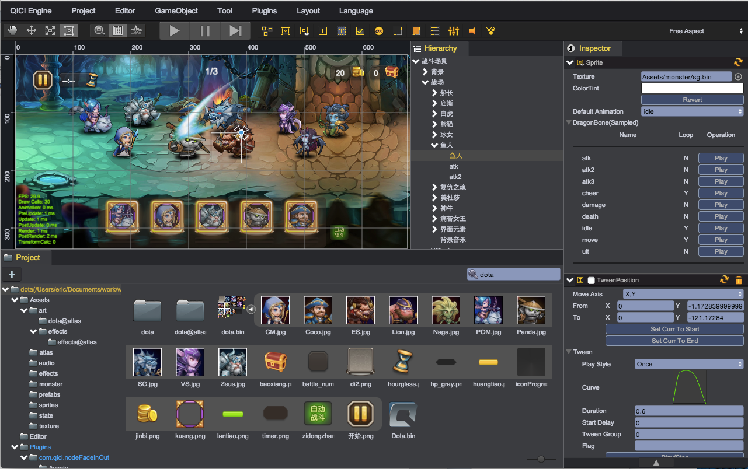Click the Duration input field
Viewport: 748px width, 469px height.
[x=689, y=411]
